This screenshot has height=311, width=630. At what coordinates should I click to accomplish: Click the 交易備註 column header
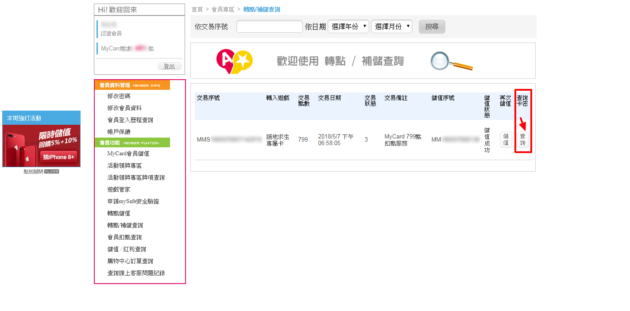point(396,98)
